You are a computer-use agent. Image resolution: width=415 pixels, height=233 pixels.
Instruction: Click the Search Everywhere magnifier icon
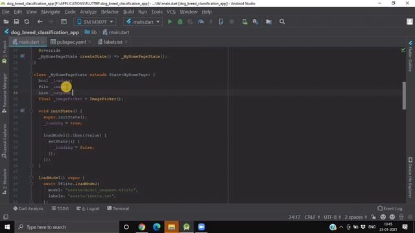[x=282, y=21]
